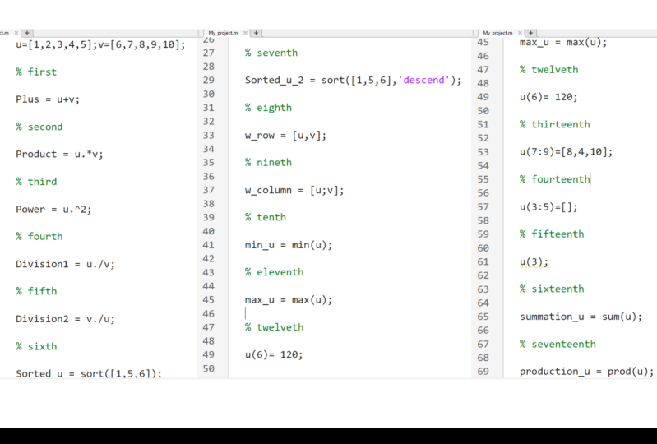
Task: Place cursor on the summation_u = sum(u) line
Action: click(580, 317)
